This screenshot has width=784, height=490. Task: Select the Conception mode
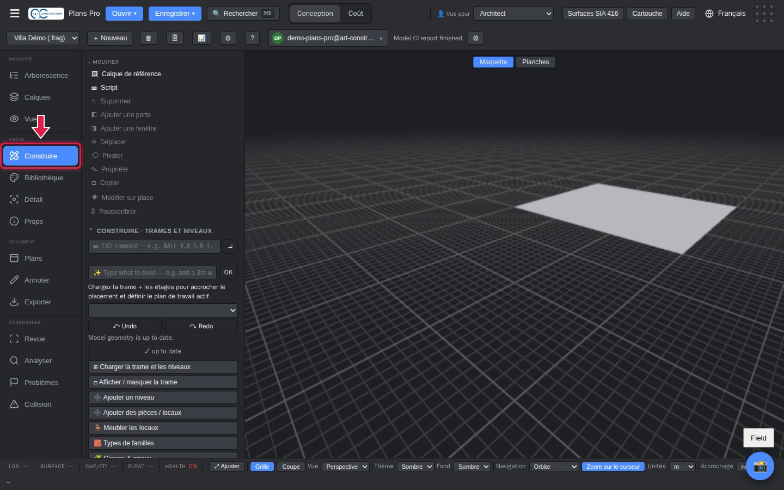point(315,14)
